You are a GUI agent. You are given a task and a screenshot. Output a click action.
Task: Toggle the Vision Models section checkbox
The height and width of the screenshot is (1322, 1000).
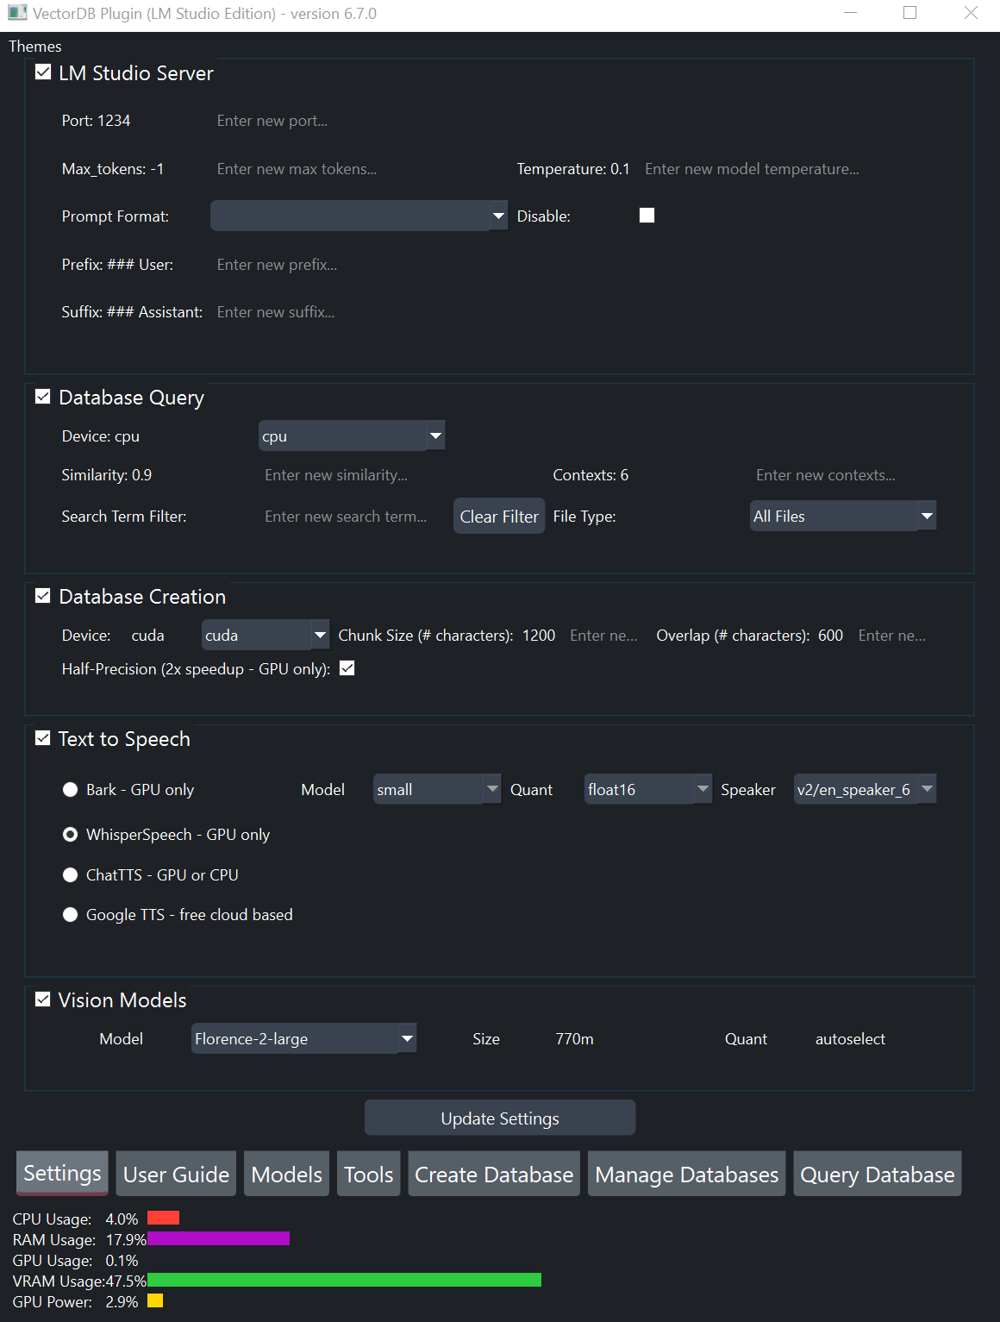(x=42, y=999)
